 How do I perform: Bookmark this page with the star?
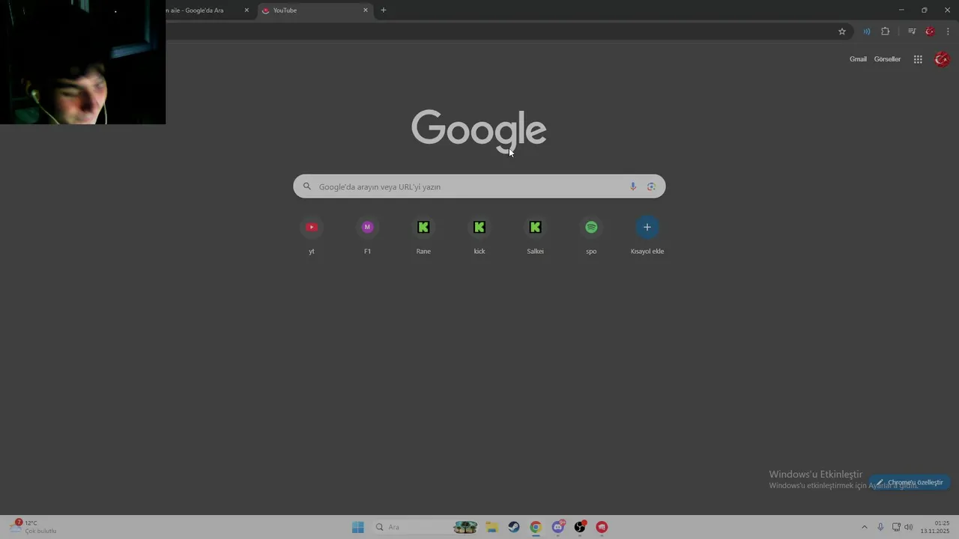click(x=842, y=31)
